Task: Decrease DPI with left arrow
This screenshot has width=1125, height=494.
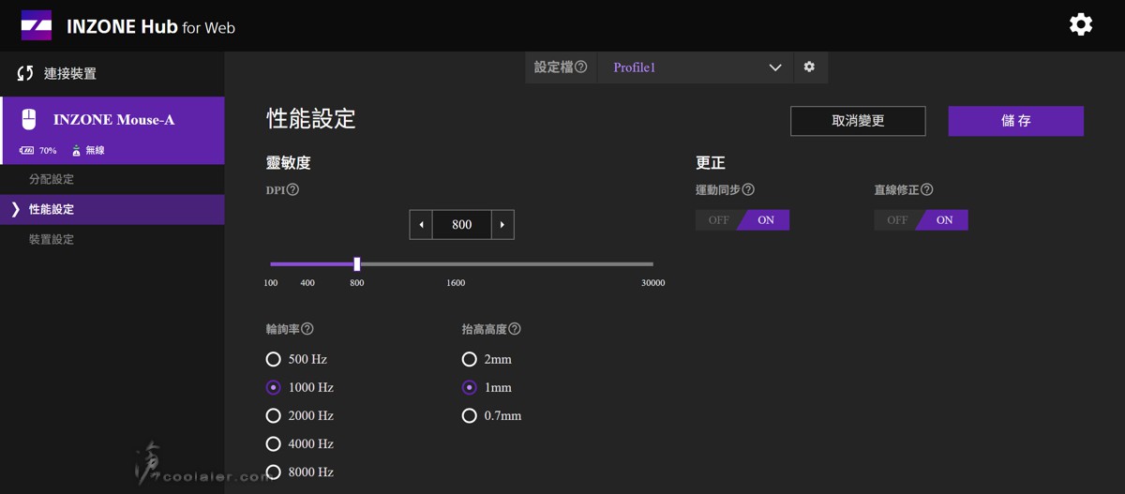Action: [421, 225]
